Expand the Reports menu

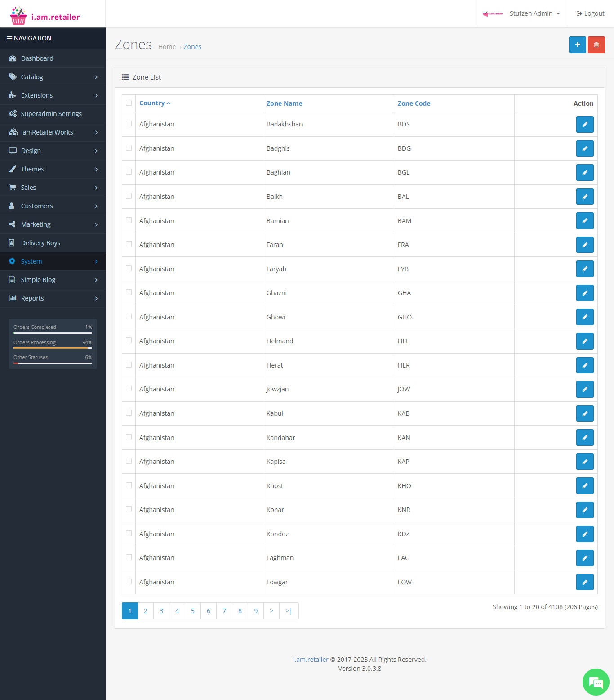tap(53, 298)
